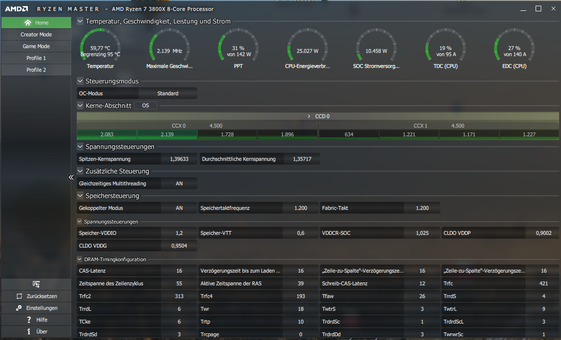Viewport: 561px width, 340px height.
Task: Select core bar showing 634
Action: (x=349, y=134)
